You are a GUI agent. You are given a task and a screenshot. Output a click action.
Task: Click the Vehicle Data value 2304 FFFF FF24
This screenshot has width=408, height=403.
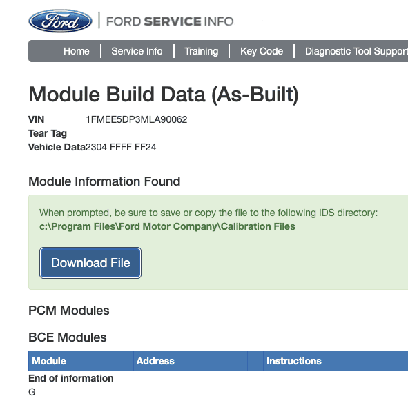point(121,147)
